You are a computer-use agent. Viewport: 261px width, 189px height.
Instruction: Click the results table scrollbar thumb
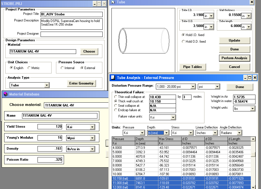pyautogui.click(x=253, y=154)
